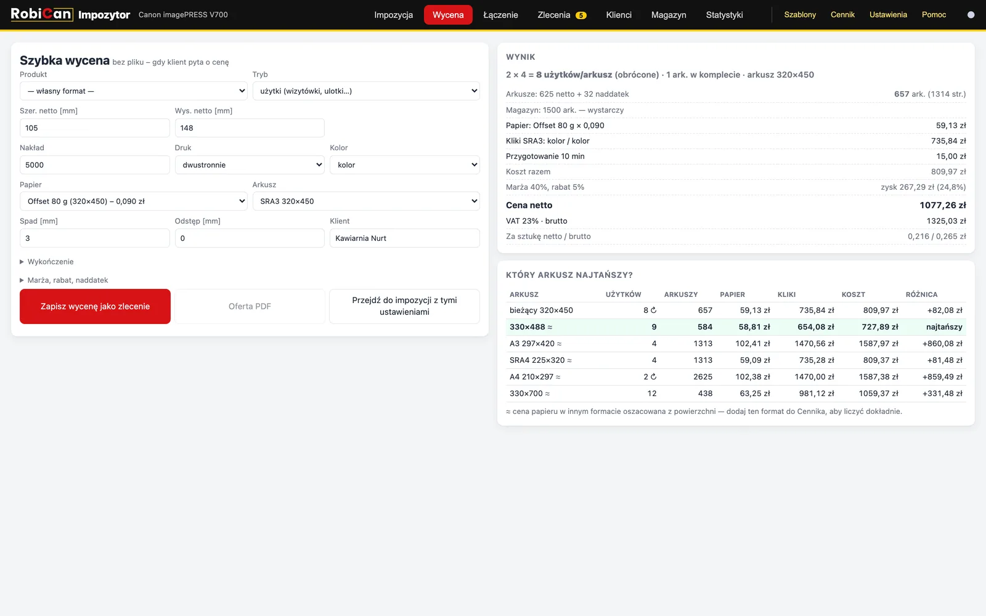The width and height of the screenshot is (986, 616).
Task: Click the Cena netto 1077,26 zł value
Action: (943, 205)
